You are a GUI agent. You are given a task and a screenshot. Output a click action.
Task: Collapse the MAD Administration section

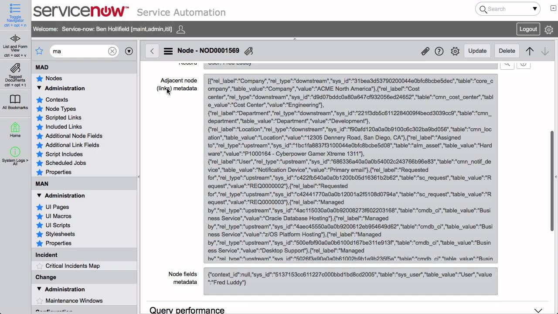pos(39,88)
